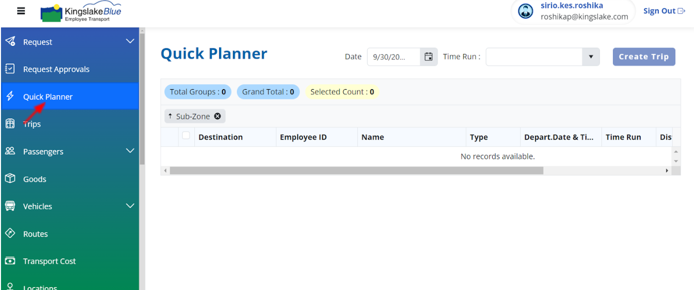The image size is (694, 290).
Task: Click the Routes diamond icon
Action: (10, 233)
